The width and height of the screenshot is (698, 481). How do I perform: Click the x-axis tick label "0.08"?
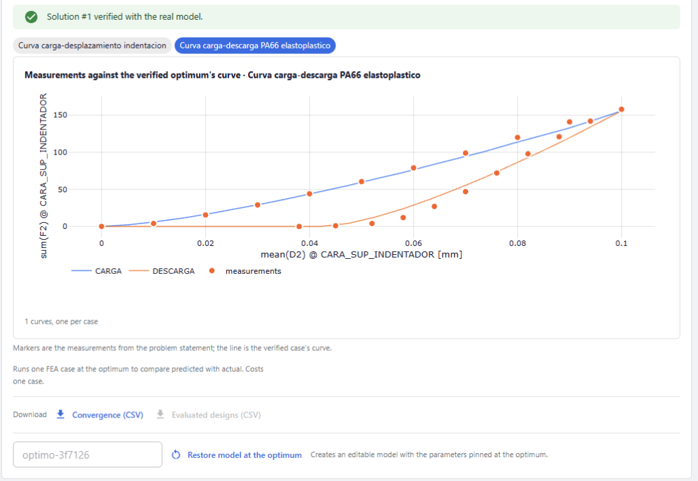(517, 243)
